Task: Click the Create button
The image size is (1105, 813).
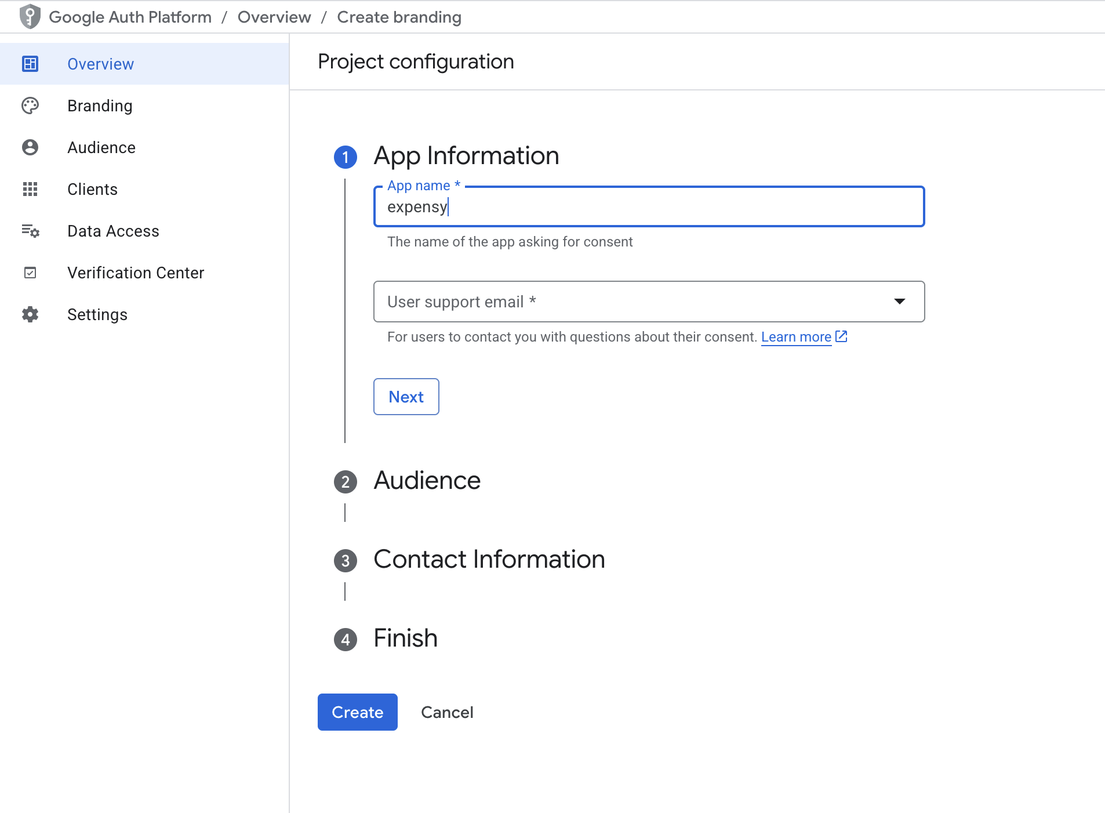Action: coord(357,712)
